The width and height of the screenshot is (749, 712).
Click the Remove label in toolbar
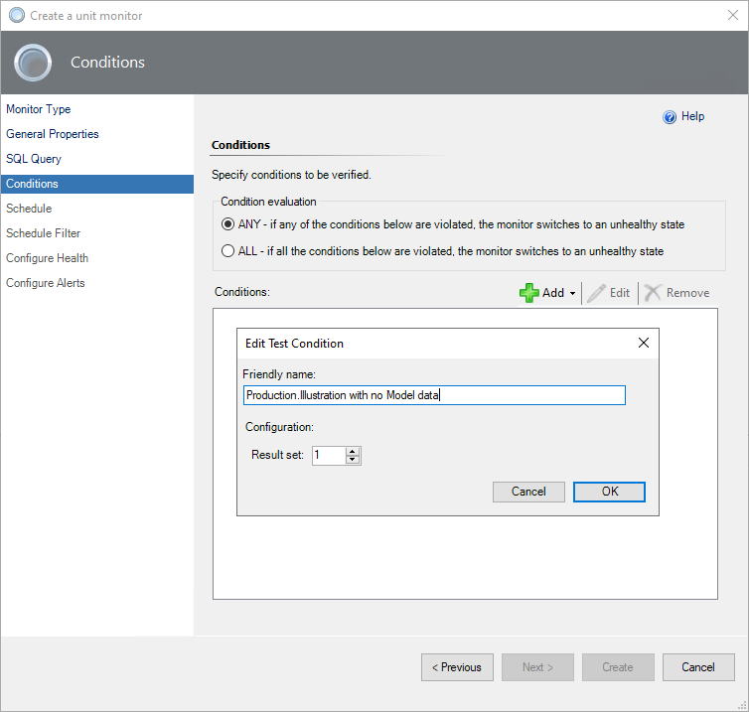687,293
